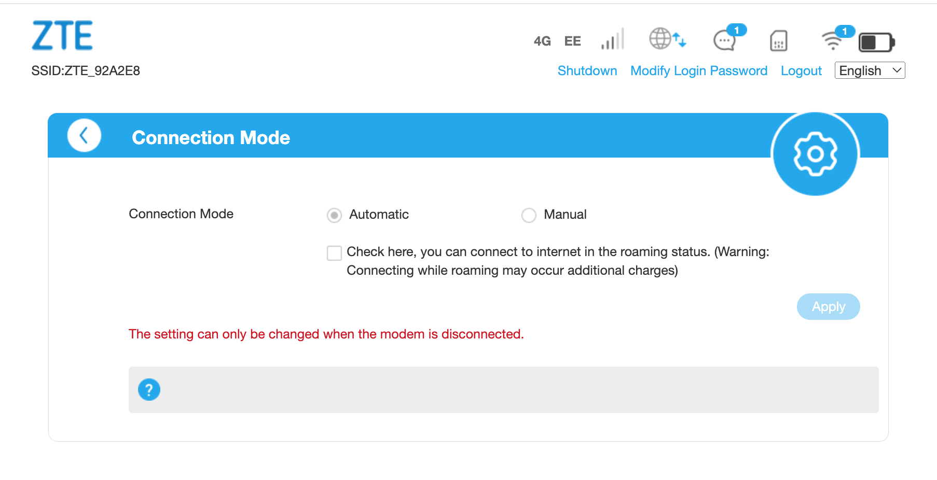The width and height of the screenshot is (937, 480).
Task: Open SMS messages via chat bubble icon
Action: [x=725, y=41]
